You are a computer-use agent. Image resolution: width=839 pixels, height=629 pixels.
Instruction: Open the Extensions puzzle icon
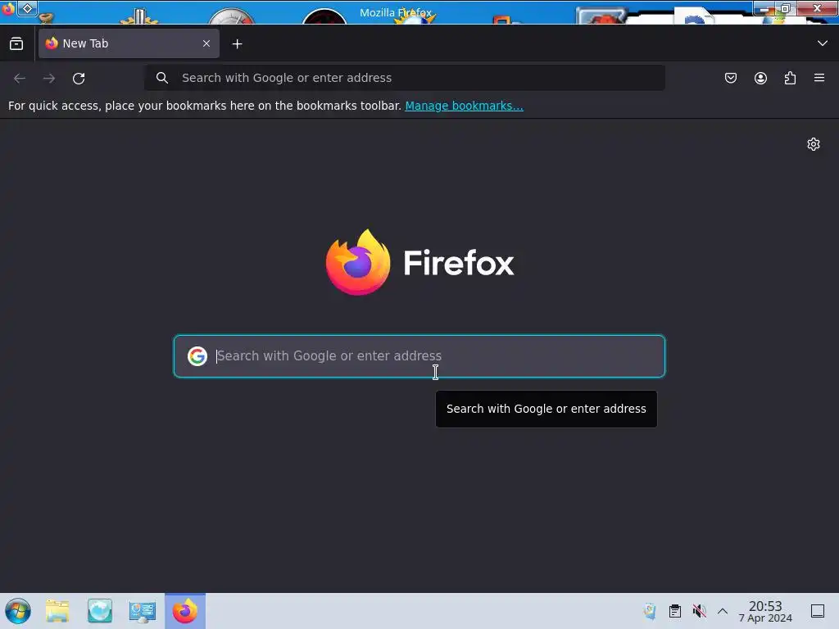[790, 78]
